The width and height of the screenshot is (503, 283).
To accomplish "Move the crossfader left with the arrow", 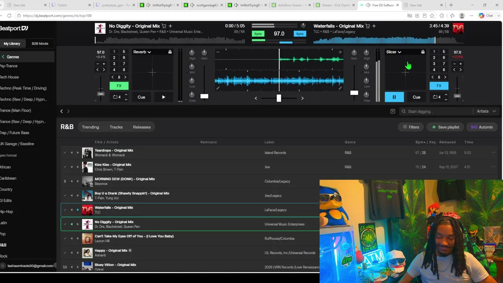I will pyautogui.click(x=256, y=98).
